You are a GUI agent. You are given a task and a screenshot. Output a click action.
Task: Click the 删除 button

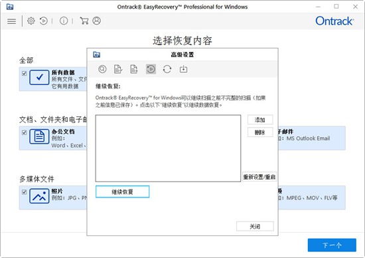click(x=260, y=132)
